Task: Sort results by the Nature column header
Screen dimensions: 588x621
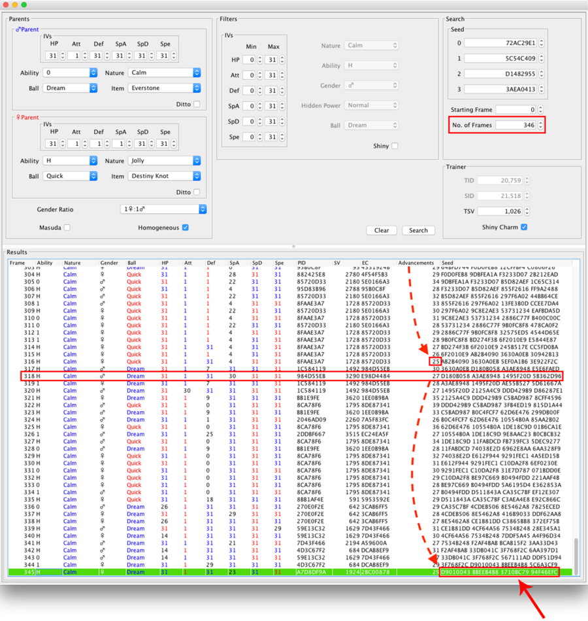Action: tap(73, 263)
